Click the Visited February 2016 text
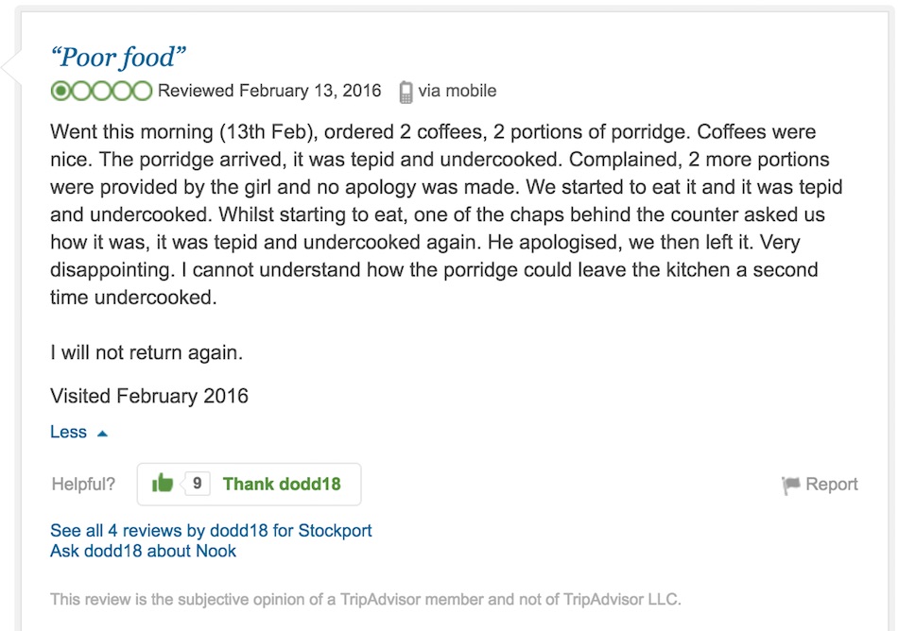This screenshot has height=631, width=898. click(149, 396)
